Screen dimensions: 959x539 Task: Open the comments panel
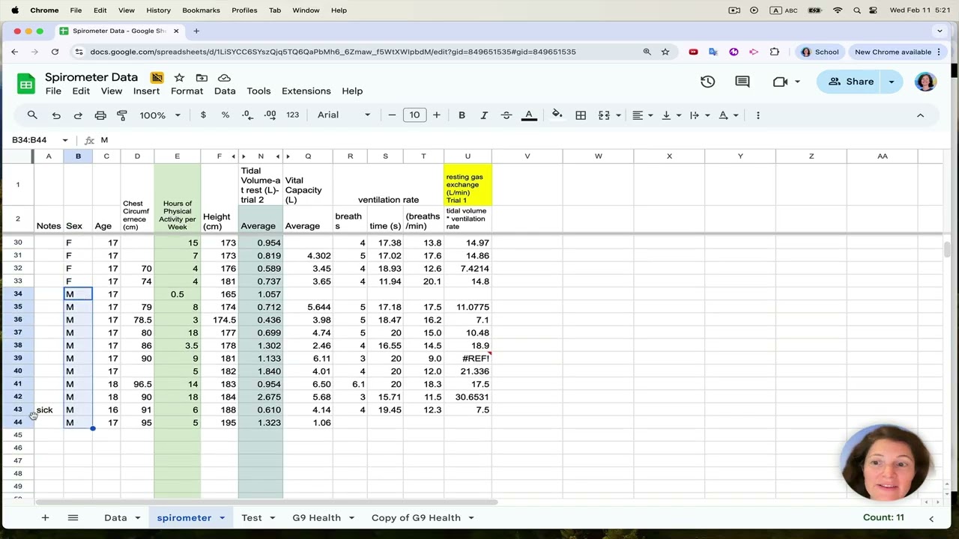(742, 82)
